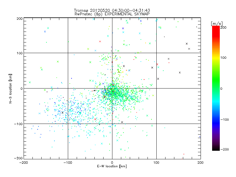Click the colorbar tick label '200'
This screenshot has width=236, height=177.
(x=223, y=27)
